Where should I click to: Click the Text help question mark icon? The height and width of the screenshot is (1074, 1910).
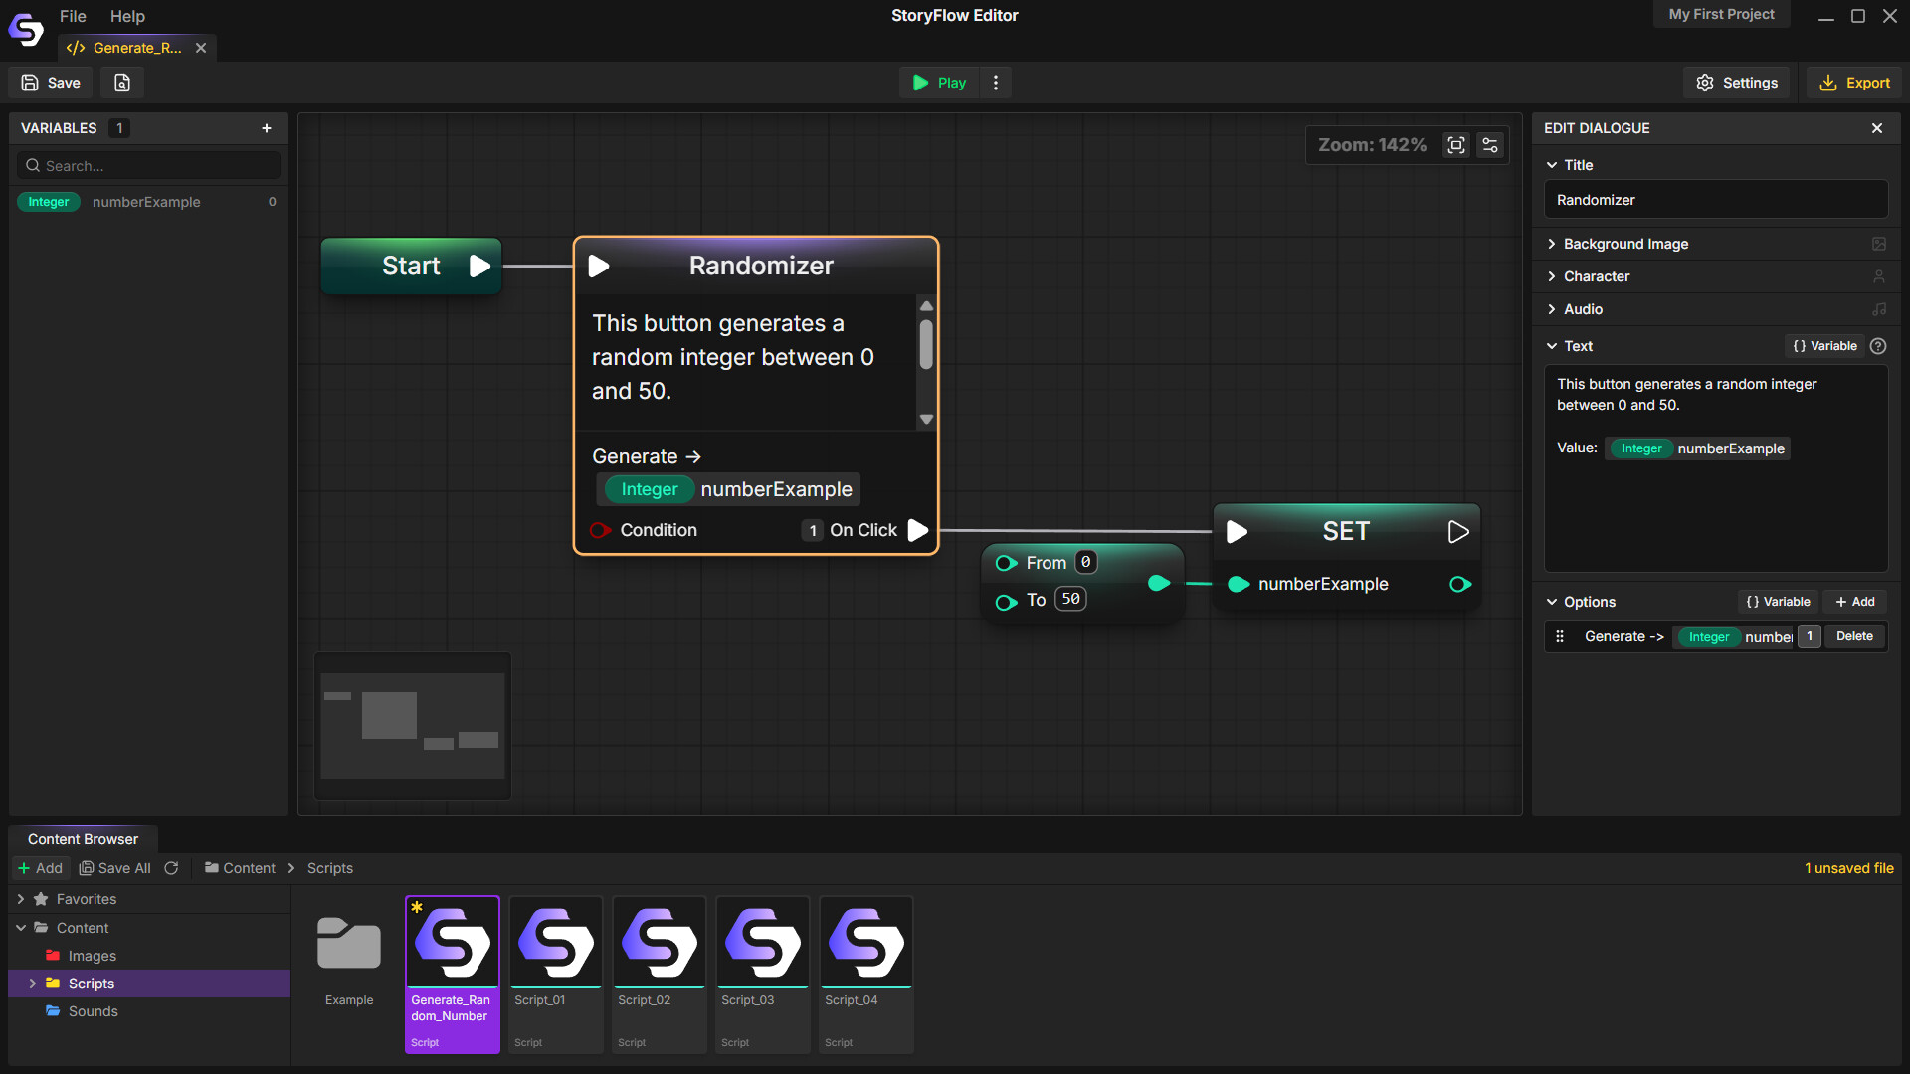(1878, 346)
